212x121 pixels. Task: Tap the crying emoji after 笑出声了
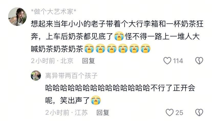pos(96,100)
